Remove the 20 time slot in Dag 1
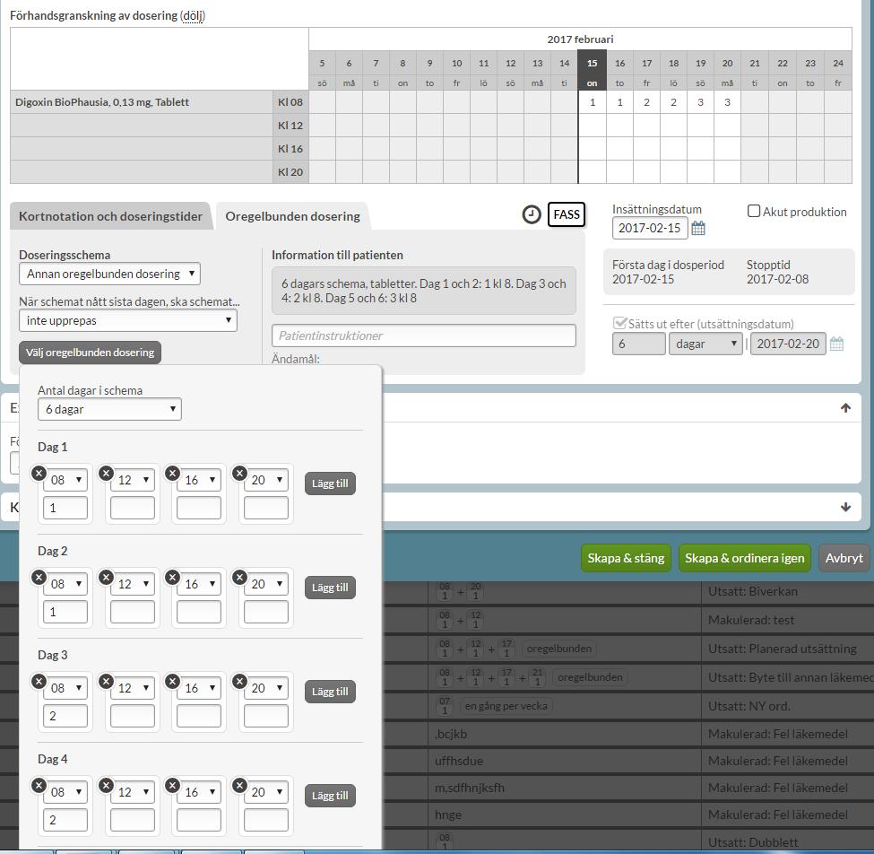Viewport: 874px width, 854px height. click(239, 473)
